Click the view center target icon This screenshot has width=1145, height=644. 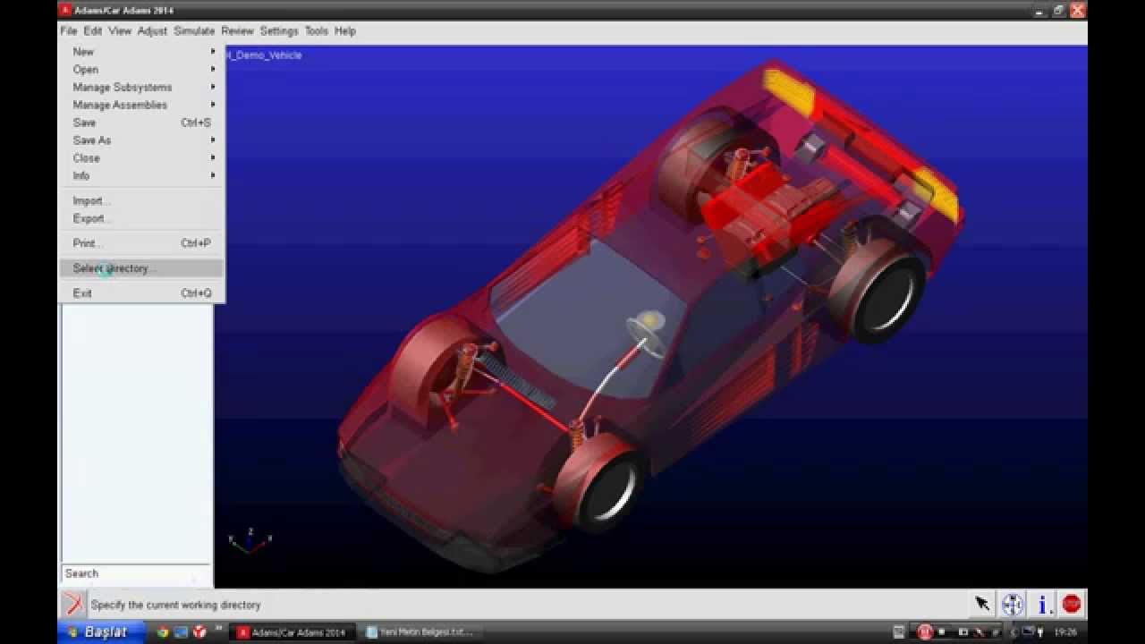coord(1012,605)
